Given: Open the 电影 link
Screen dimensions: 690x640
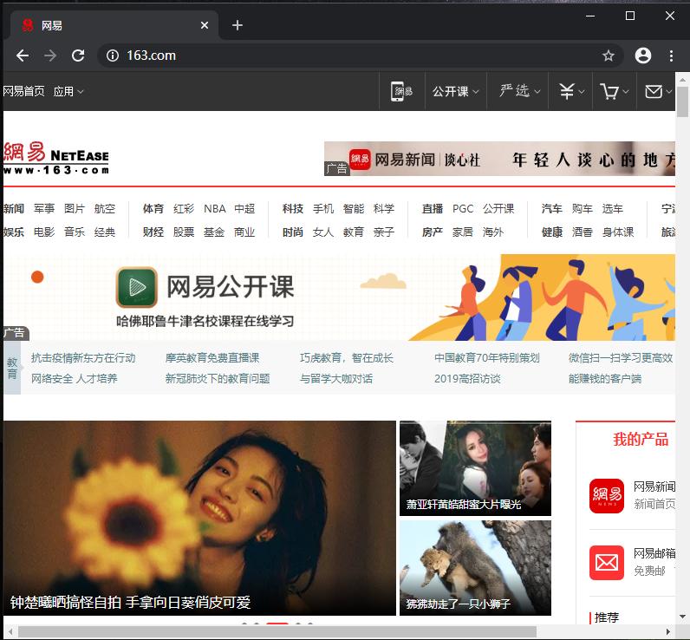Looking at the screenshot, I should click(44, 232).
